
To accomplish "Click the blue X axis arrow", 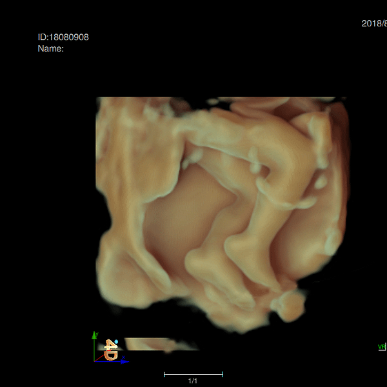I will (124, 361).
